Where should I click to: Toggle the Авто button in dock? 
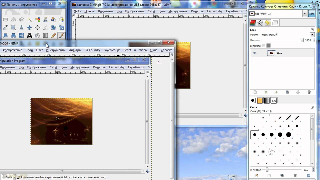312,14
